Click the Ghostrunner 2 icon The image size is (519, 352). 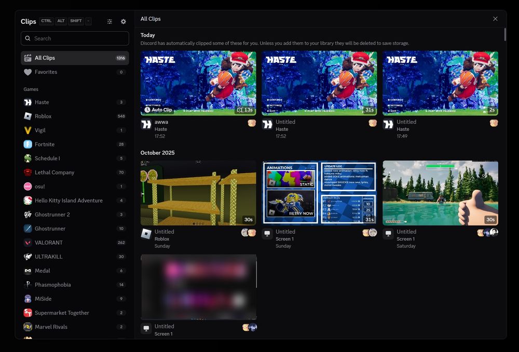[x=28, y=215]
